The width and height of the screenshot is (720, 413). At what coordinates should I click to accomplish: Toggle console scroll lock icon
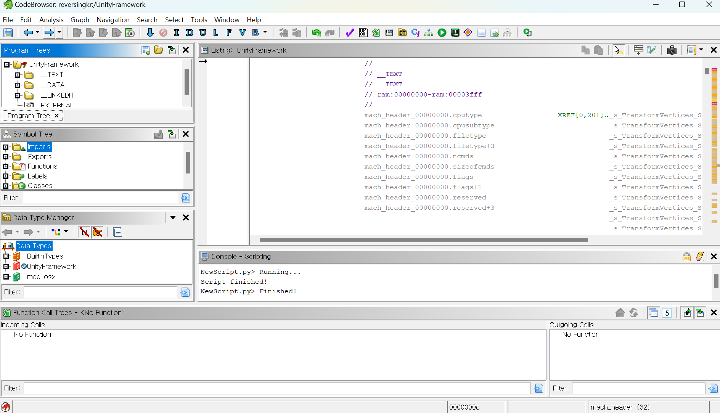[686, 257]
